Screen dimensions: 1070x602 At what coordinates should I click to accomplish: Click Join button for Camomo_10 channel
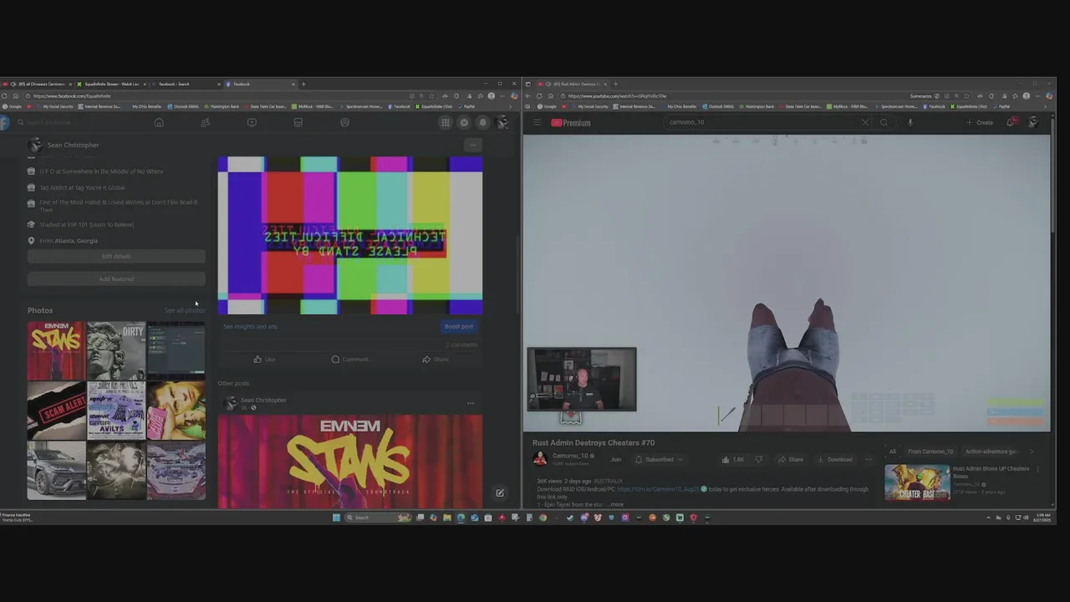616,459
